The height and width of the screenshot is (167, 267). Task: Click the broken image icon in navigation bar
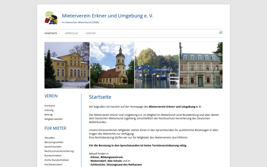pos(221,32)
